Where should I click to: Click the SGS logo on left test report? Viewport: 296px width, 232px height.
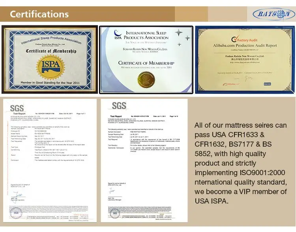click(x=17, y=108)
